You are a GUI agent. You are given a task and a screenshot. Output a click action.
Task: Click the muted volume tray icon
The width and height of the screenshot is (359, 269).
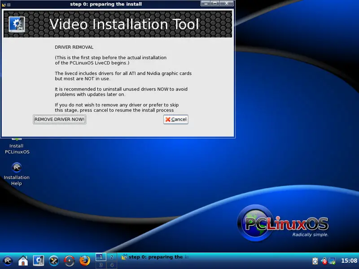324,260
